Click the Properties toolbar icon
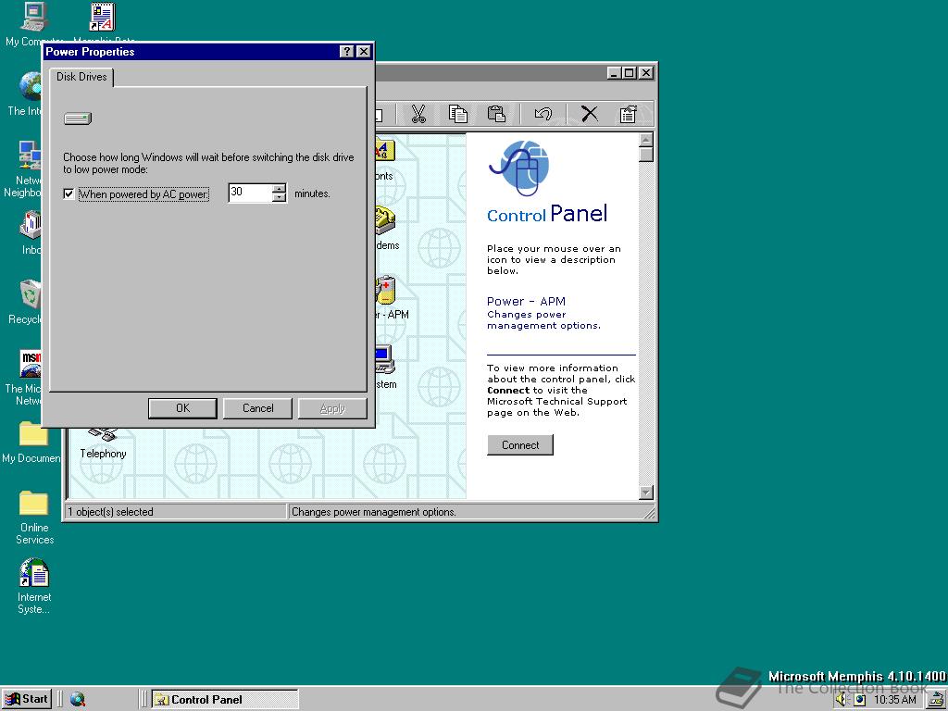This screenshot has height=711, width=948. (x=630, y=114)
